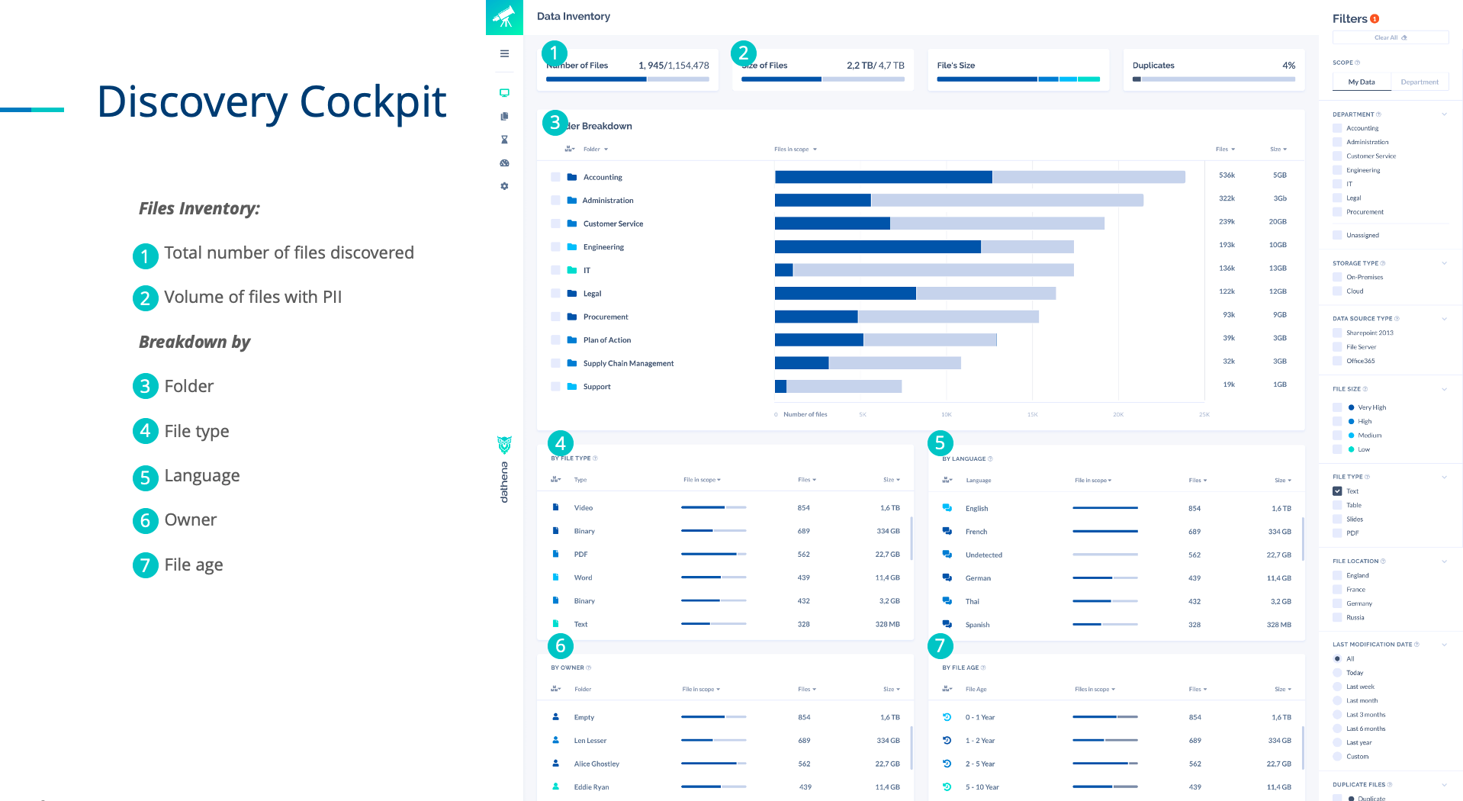Switch scope to Department tab

tap(1420, 82)
